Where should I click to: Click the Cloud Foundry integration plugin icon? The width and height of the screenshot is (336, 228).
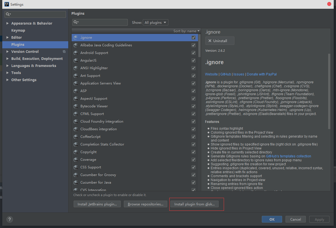point(76,121)
